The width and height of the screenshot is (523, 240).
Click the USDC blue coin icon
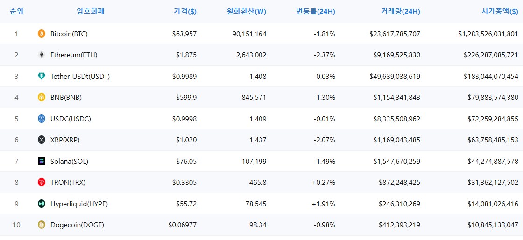42,119
